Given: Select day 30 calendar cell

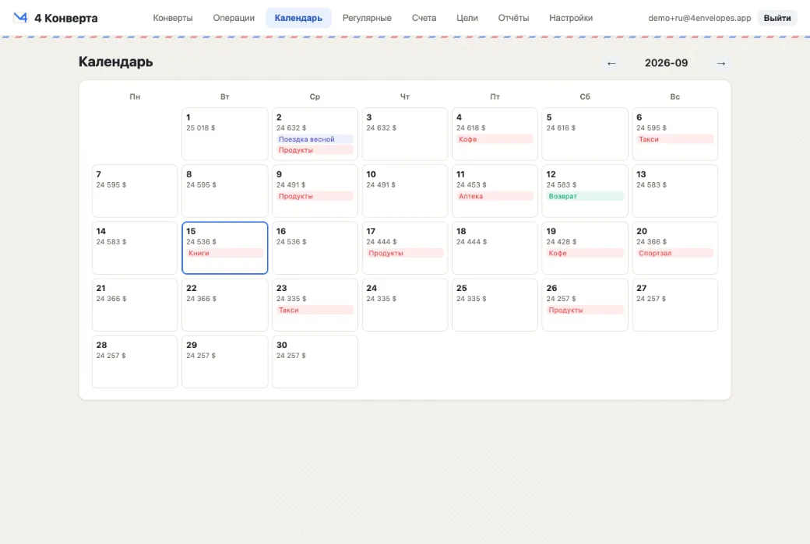Looking at the screenshot, I should [x=315, y=362].
